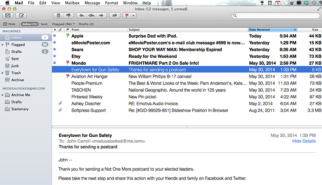This screenshot has width=322, height=185.
Task: Select the People Premium message
Action: [x=187, y=83]
